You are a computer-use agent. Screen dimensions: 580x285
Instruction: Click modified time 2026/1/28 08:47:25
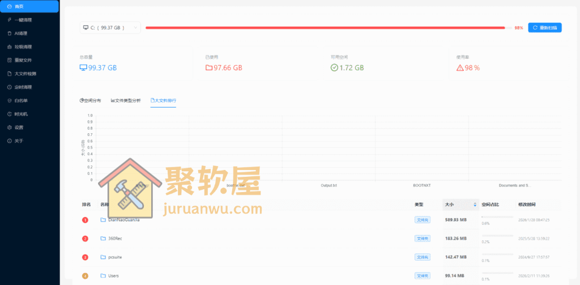pos(534,220)
